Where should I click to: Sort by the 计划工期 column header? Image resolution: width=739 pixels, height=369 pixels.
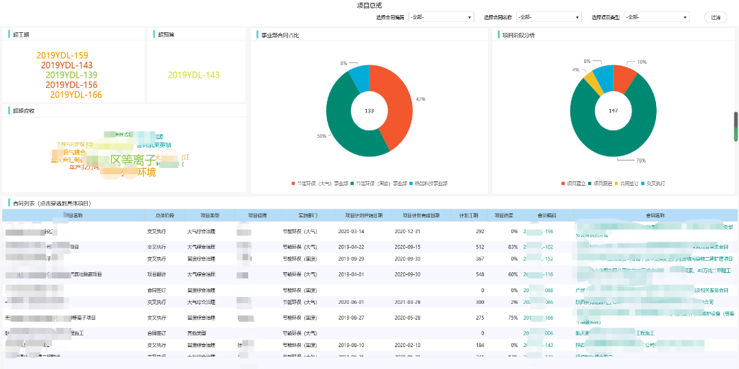point(469,215)
